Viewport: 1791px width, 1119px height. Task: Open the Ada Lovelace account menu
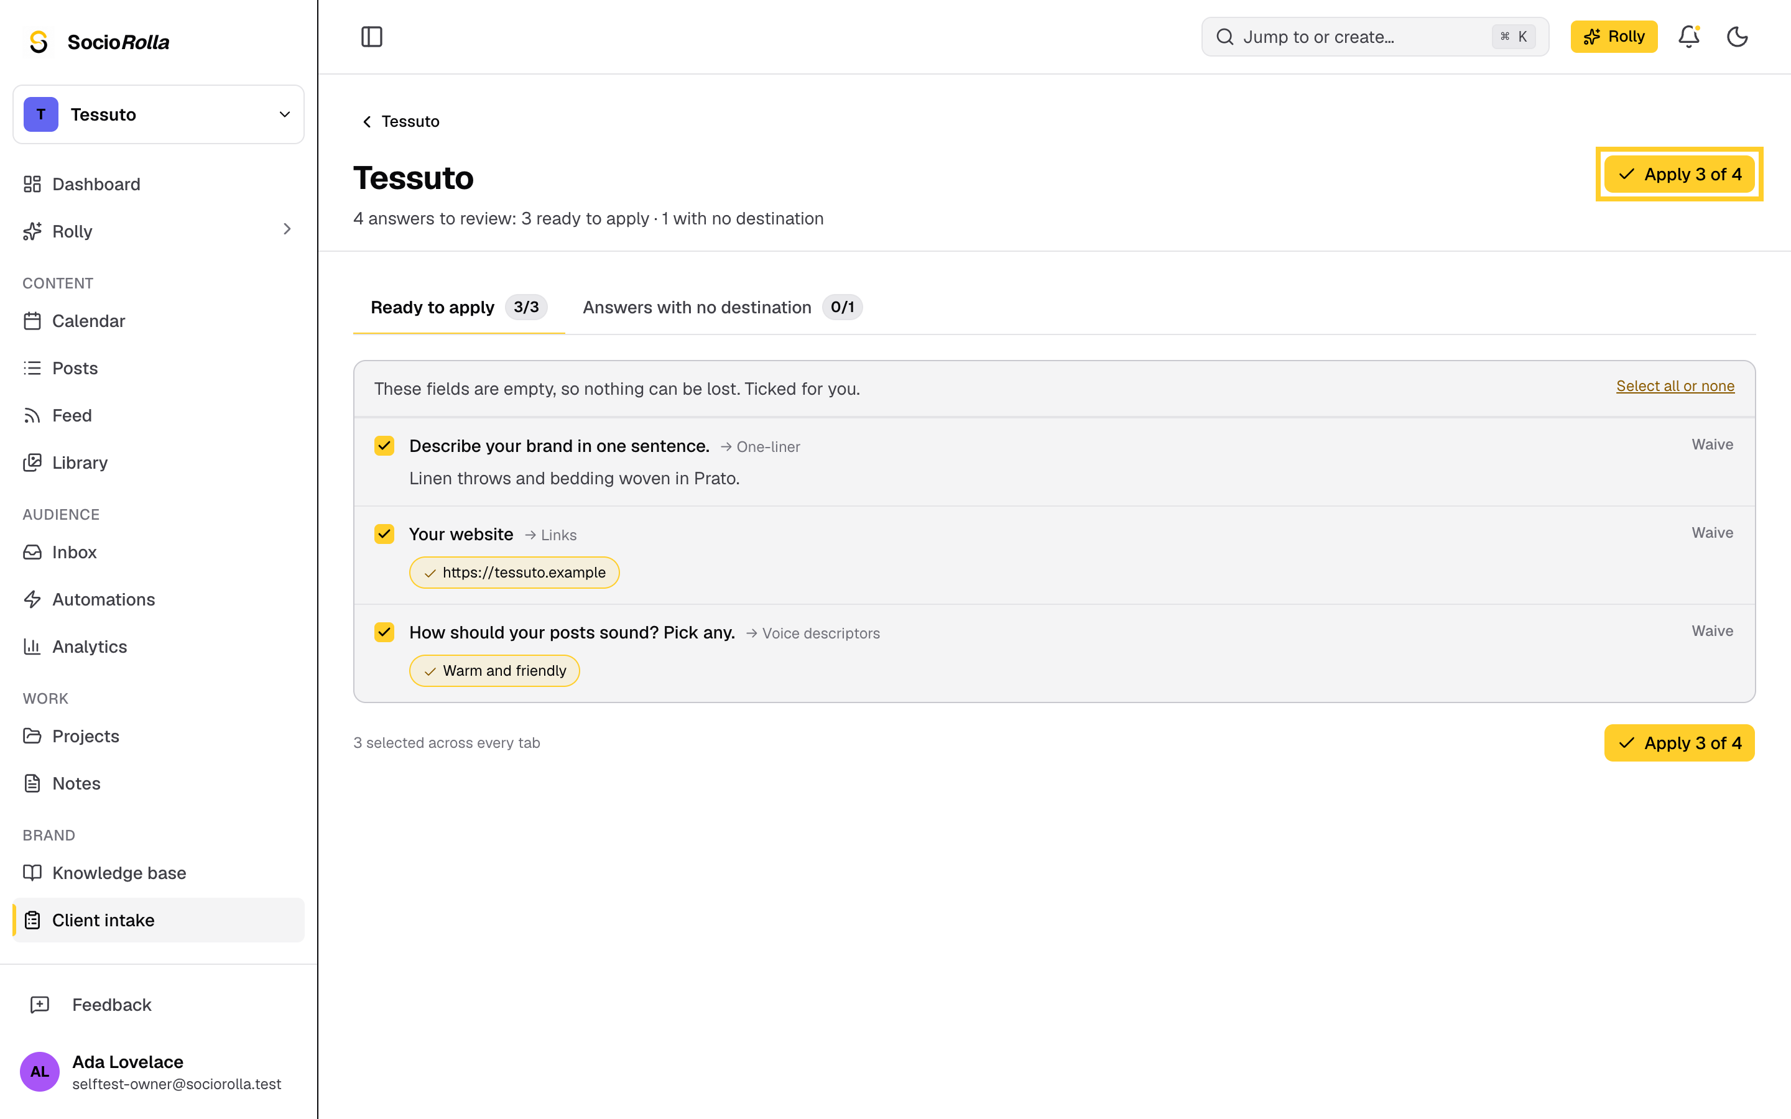[x=159, y=1072]
